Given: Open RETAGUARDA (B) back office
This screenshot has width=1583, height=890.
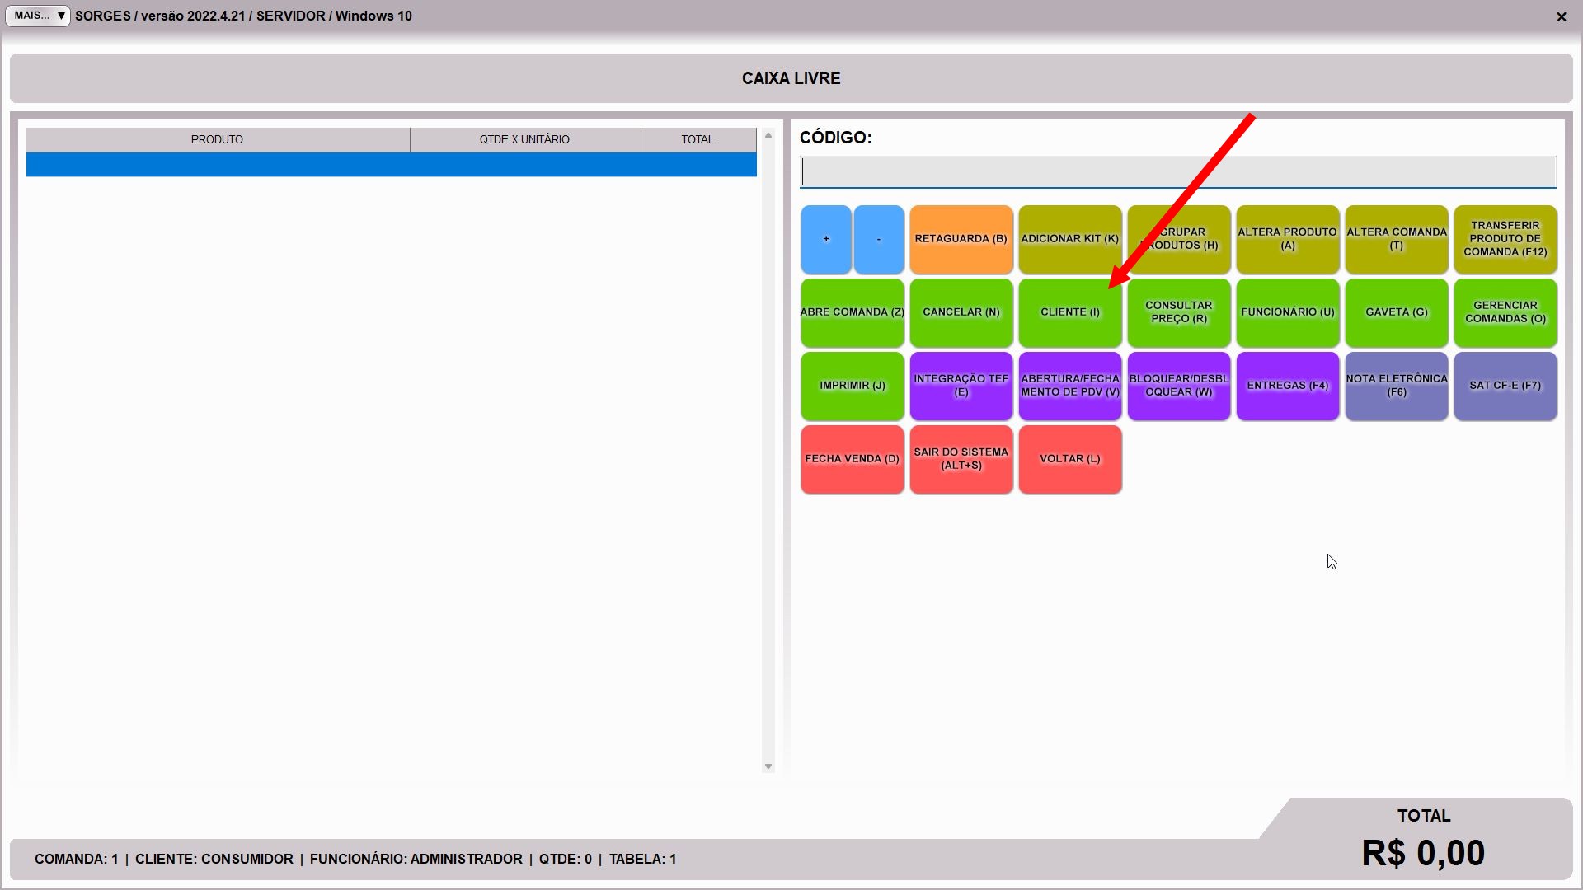Looking at the screenshot, I should click(961, 239).
